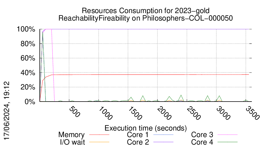Click the orange I/O wait legend line sample
This screenshot has height=148, width=265.
99,142
